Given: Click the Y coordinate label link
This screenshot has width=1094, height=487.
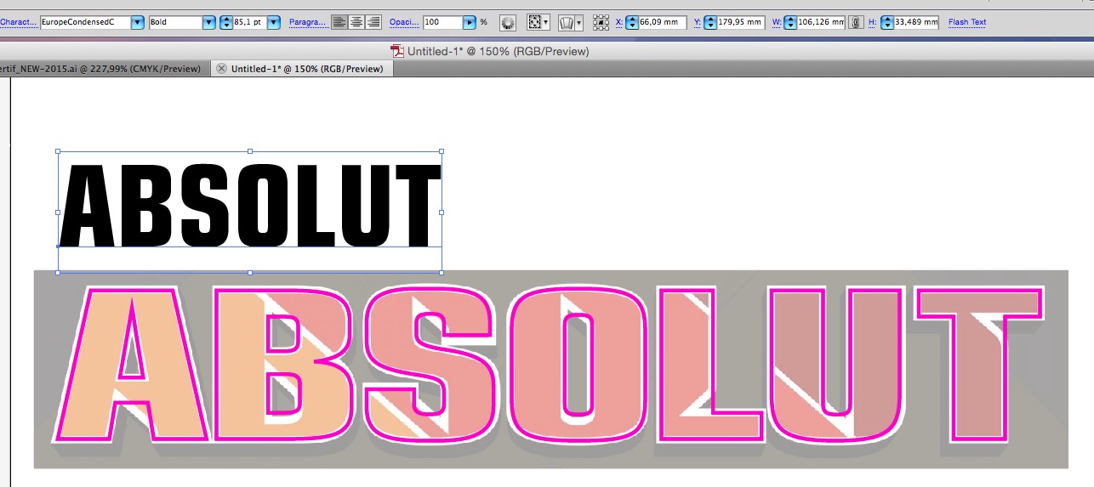Looking at the screenshot, I should 698,22.
